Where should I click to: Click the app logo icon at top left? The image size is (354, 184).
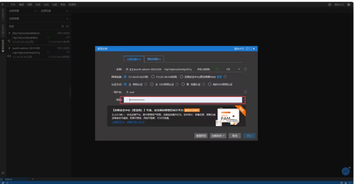(2, 4)
